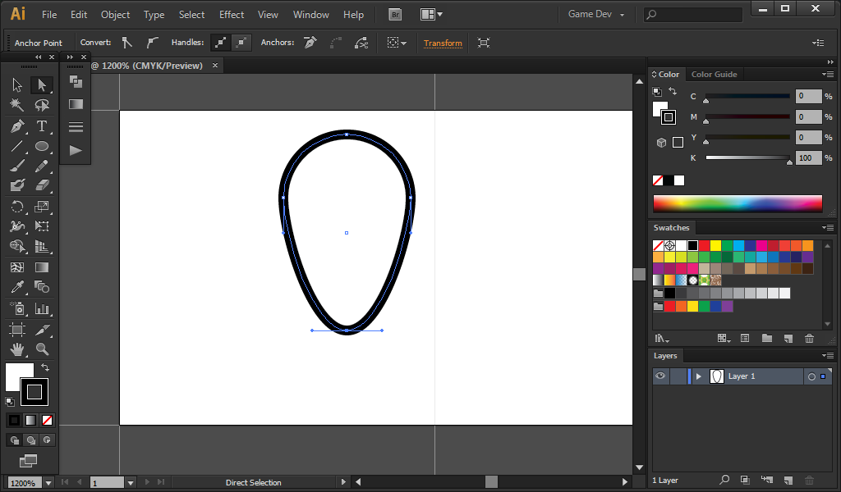Expand Layer 1 disclosure triangle
The image size is (841, 492).
(699, 376)
